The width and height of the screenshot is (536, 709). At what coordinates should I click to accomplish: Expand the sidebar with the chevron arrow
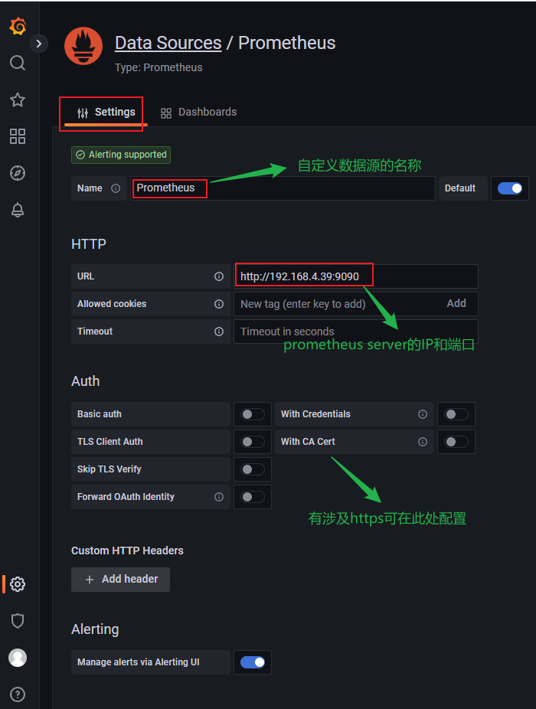click(39, 44)
